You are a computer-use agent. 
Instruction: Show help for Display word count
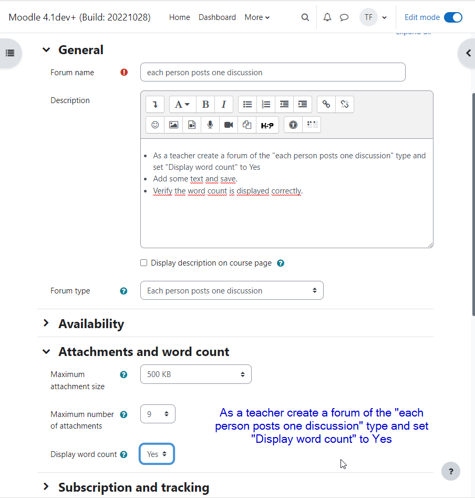(x=123, y=454)
